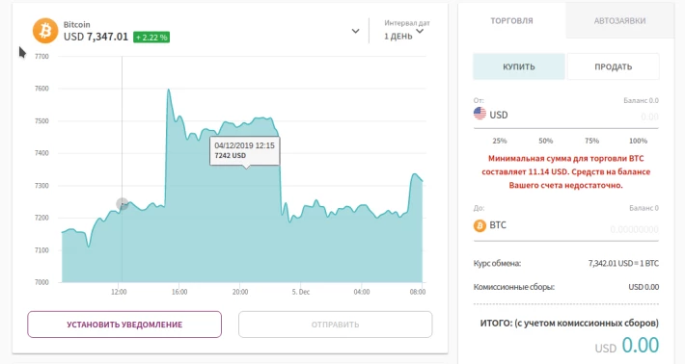The height and width of the screenshot is (364, 685).
Task: Click the Баланс 0.0 label above USD
Action: pyautogui.click(x=641, y=100)
